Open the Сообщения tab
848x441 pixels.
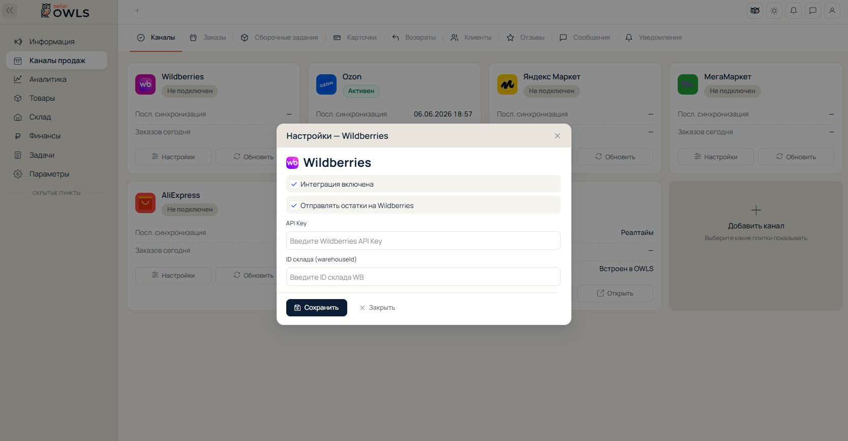point(585,38)
